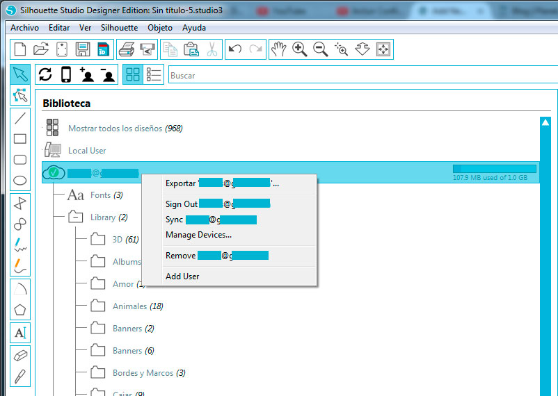The width and height of the screenshot is (558, 396).
Task: Click the mobile device icon
Action: (x=66, y=74)
